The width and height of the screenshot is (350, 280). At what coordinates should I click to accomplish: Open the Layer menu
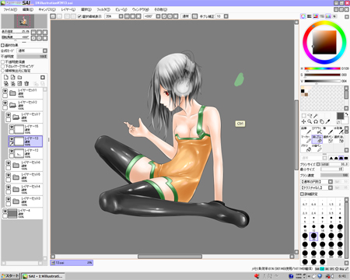pos(68,9)
